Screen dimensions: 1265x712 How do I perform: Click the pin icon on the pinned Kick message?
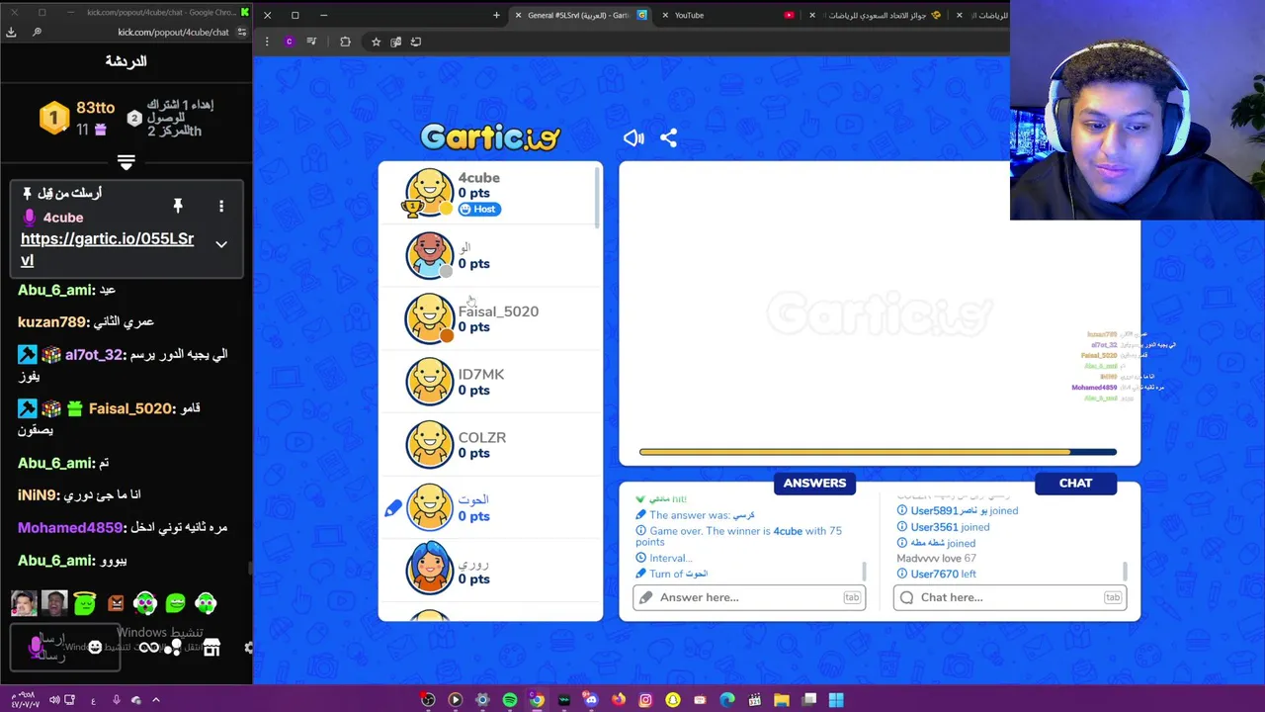[x=178, y=205]
